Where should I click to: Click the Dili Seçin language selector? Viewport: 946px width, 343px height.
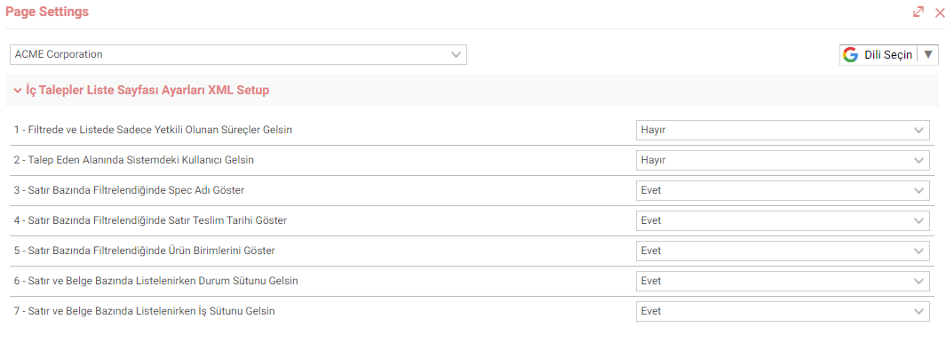click(888, 54)
